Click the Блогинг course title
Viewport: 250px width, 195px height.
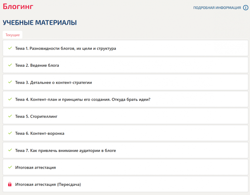(18, 6)
